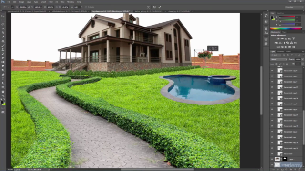The height and width of the screenshot is (171, 305).
Task: Select the Horizontal Type tool
Action: coord(3,79)
